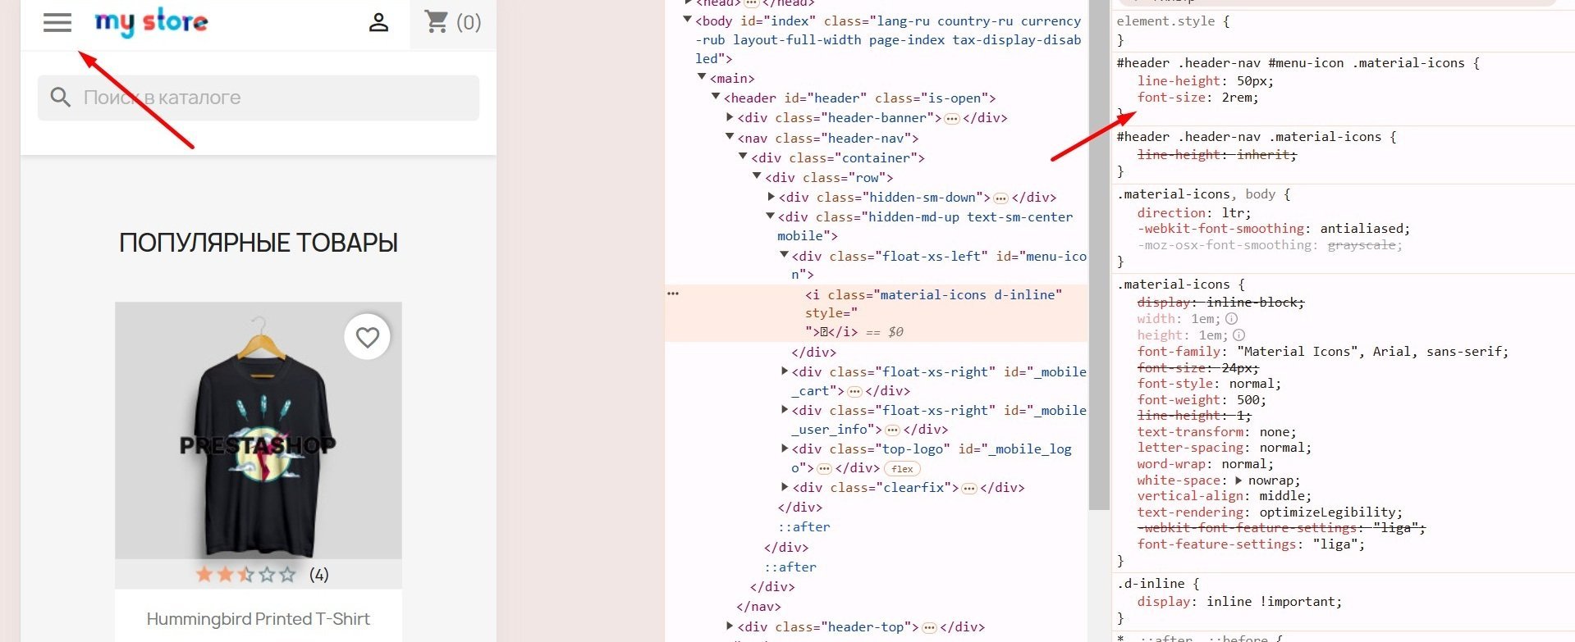This screenshot has width=1575, height=642.
Task: Click the height info icon
Action: coord(1238,335)
